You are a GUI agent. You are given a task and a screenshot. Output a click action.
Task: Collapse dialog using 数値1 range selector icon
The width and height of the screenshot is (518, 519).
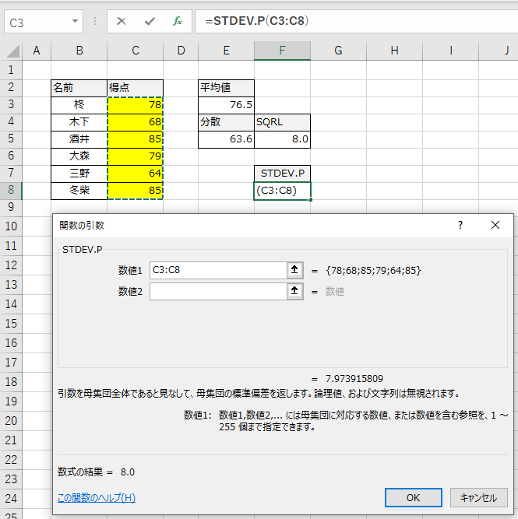[294, 270]
